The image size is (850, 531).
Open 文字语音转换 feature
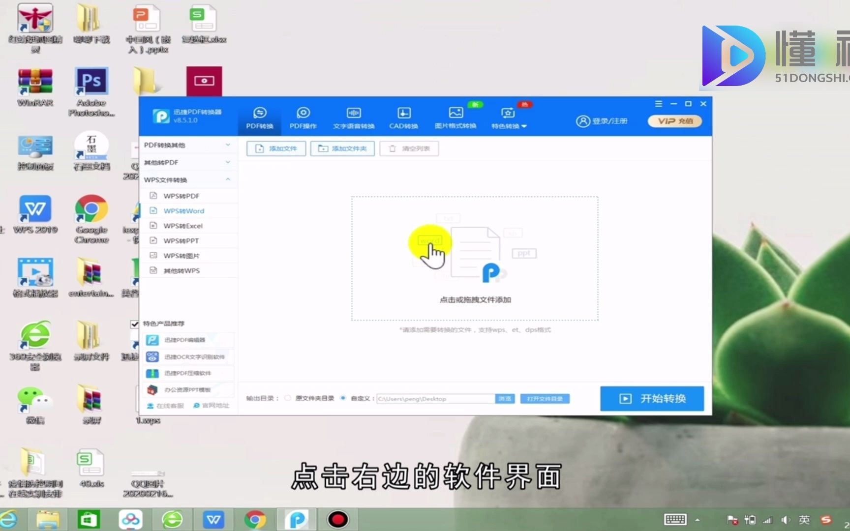(x=353, y=118)
